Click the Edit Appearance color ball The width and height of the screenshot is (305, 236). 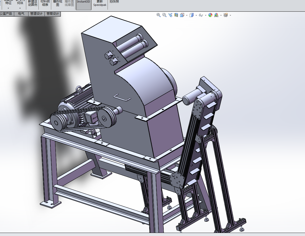pyautogui.click(x=210, y=15)
